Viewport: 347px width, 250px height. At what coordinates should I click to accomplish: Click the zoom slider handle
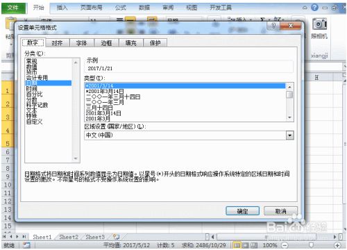coord(311,245)
